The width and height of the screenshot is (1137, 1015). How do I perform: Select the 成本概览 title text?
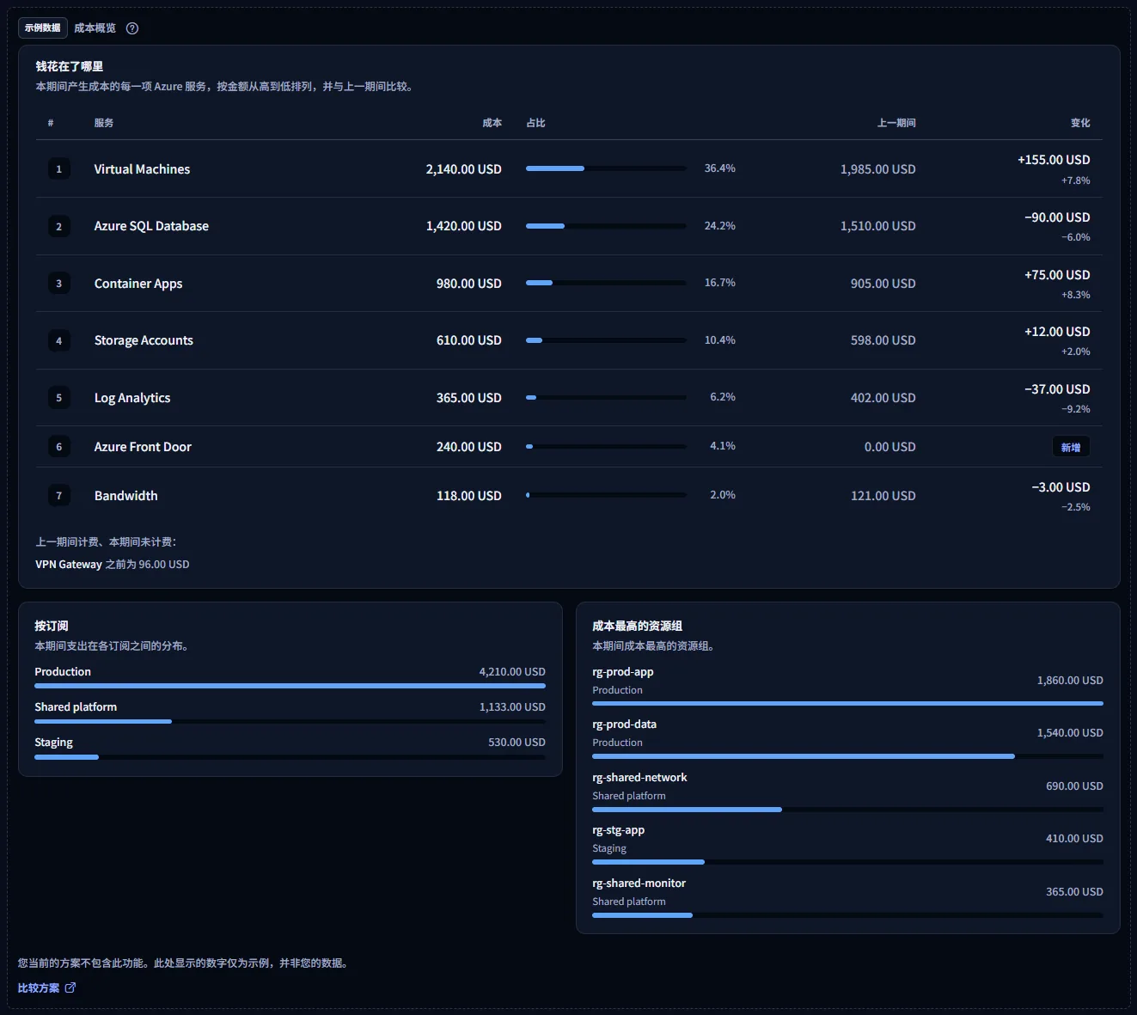pos(95,28)
